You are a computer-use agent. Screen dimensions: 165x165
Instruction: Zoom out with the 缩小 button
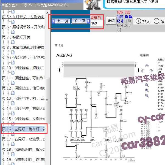[159, 21]
